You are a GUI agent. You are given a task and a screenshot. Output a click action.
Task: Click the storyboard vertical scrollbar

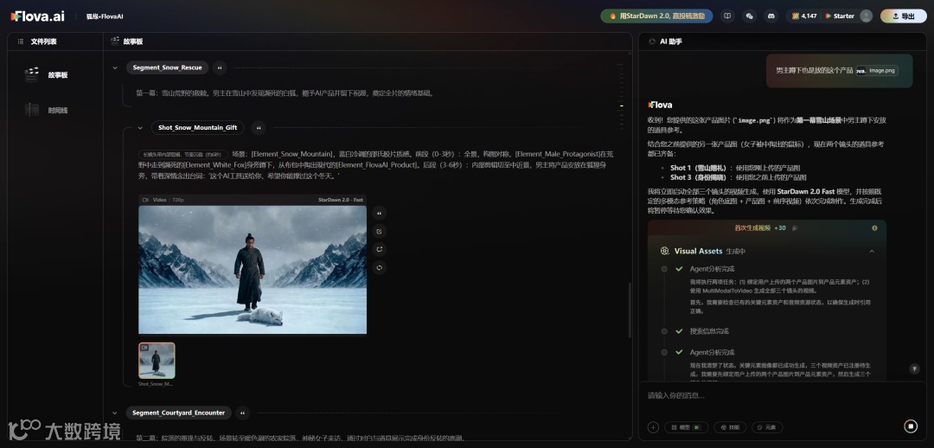coord(630,310)
